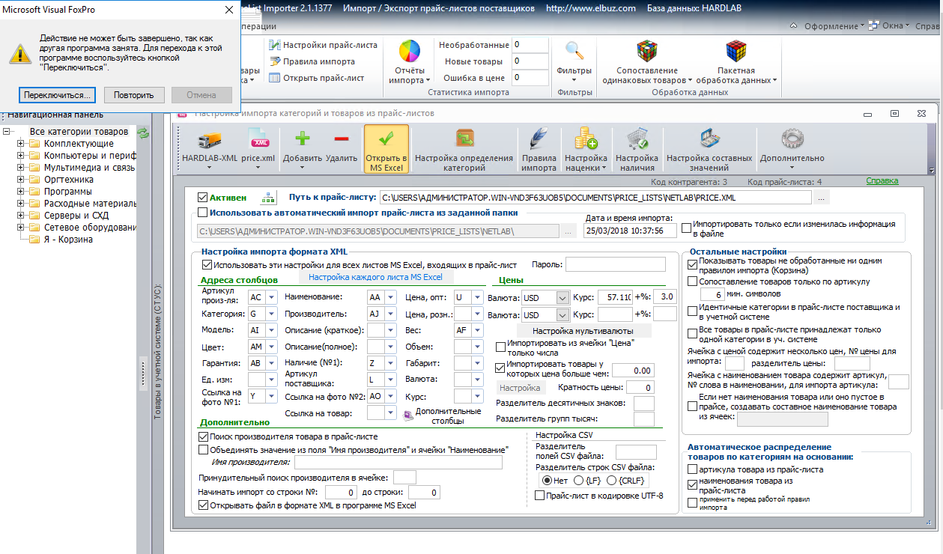
Task: Expand Серверы и СХД tree node
Action: click(x=20, y=216)
